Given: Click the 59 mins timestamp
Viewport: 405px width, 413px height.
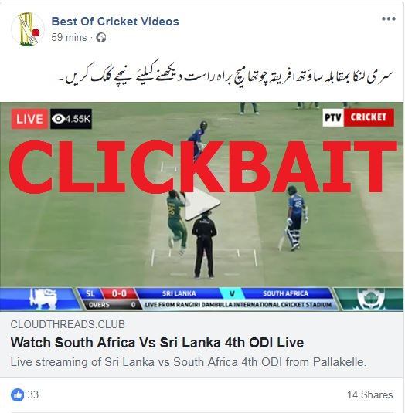Looking at the screenshot, I should [69, 37].
